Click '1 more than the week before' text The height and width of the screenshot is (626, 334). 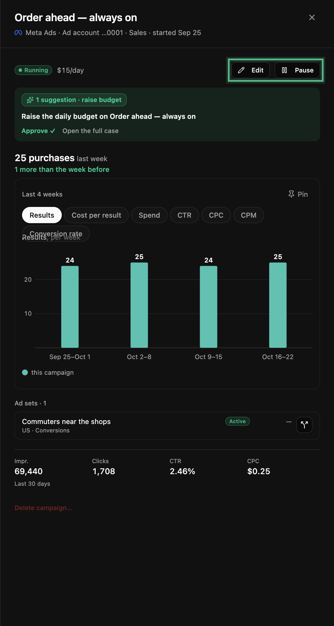(62, 170)
